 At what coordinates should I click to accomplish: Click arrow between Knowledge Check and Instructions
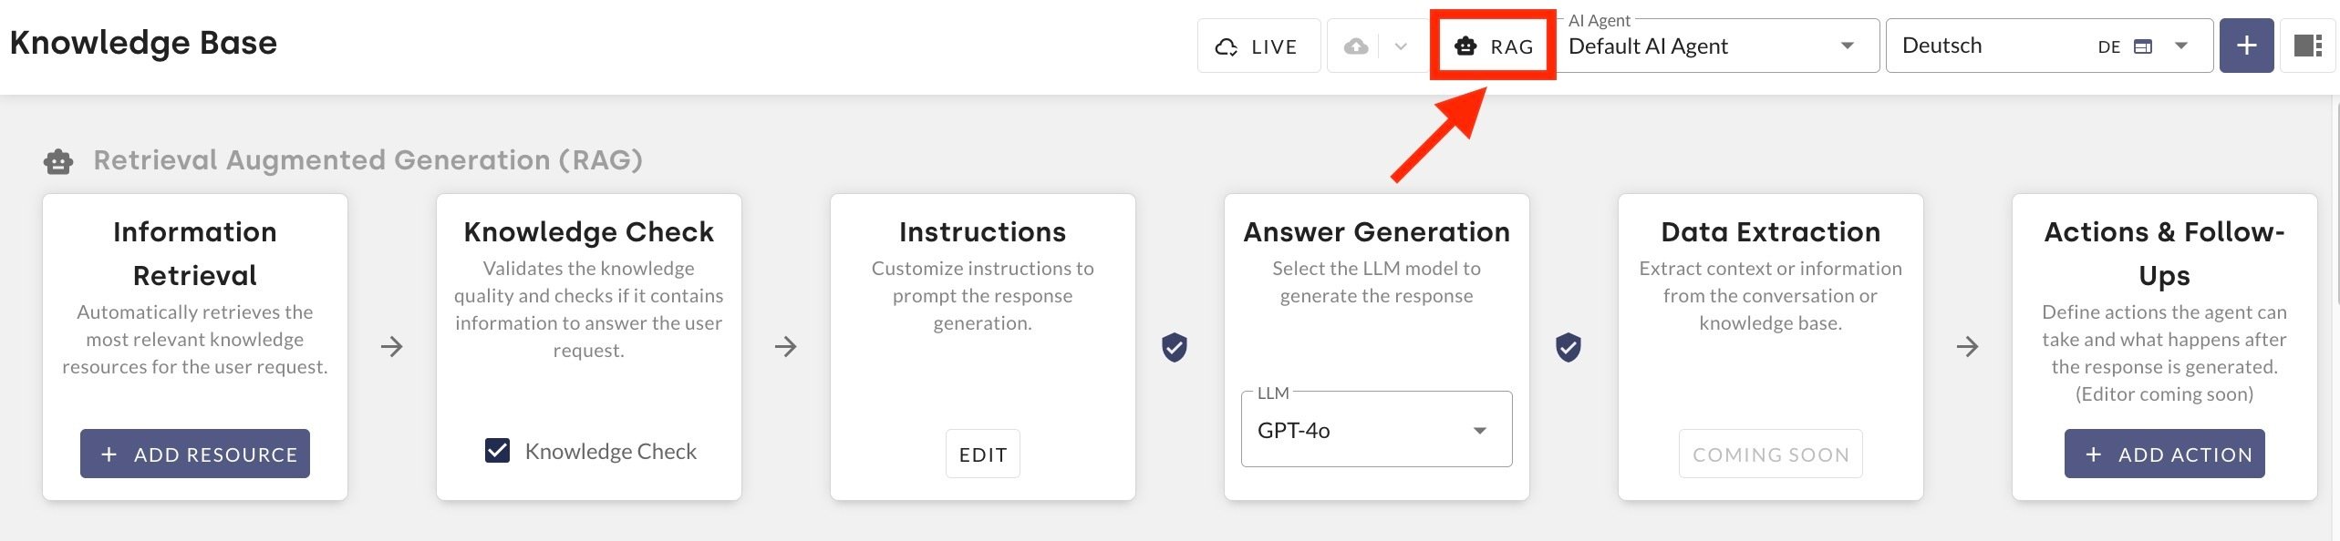tap(786, 347)
